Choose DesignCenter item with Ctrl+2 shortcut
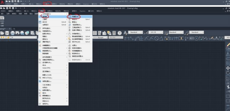 [80, 42]
